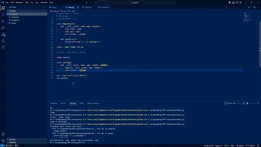The width and height of the screenshot is (261, 147).
Task: Click the Customize Layout icon
Action: click(240, 2)
